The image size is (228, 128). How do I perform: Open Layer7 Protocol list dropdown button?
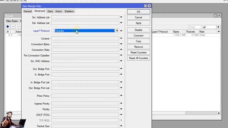point(117,31)
